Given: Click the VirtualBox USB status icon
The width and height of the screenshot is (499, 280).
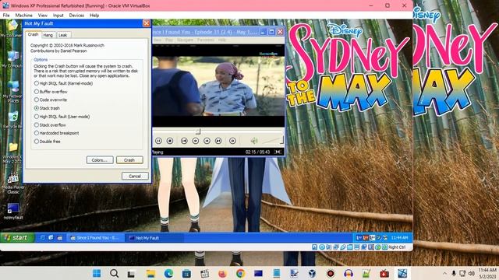Looking at the screenshot, I should (x=343, y=247).
